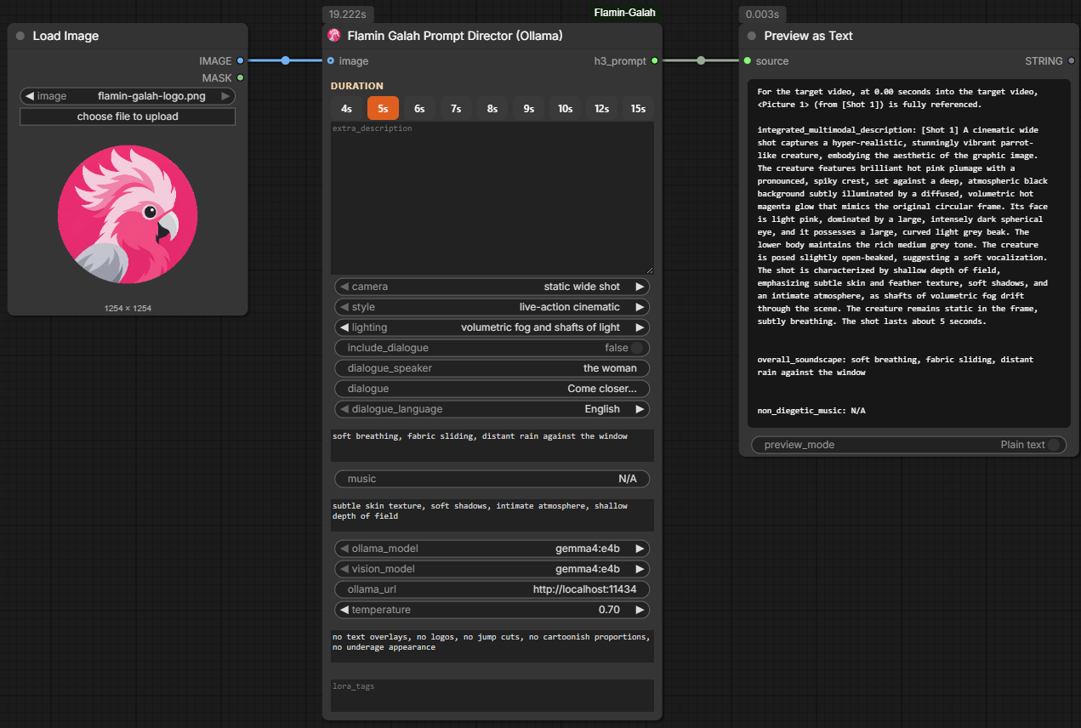Click the Preview as Text node title

tap(808, 36)
